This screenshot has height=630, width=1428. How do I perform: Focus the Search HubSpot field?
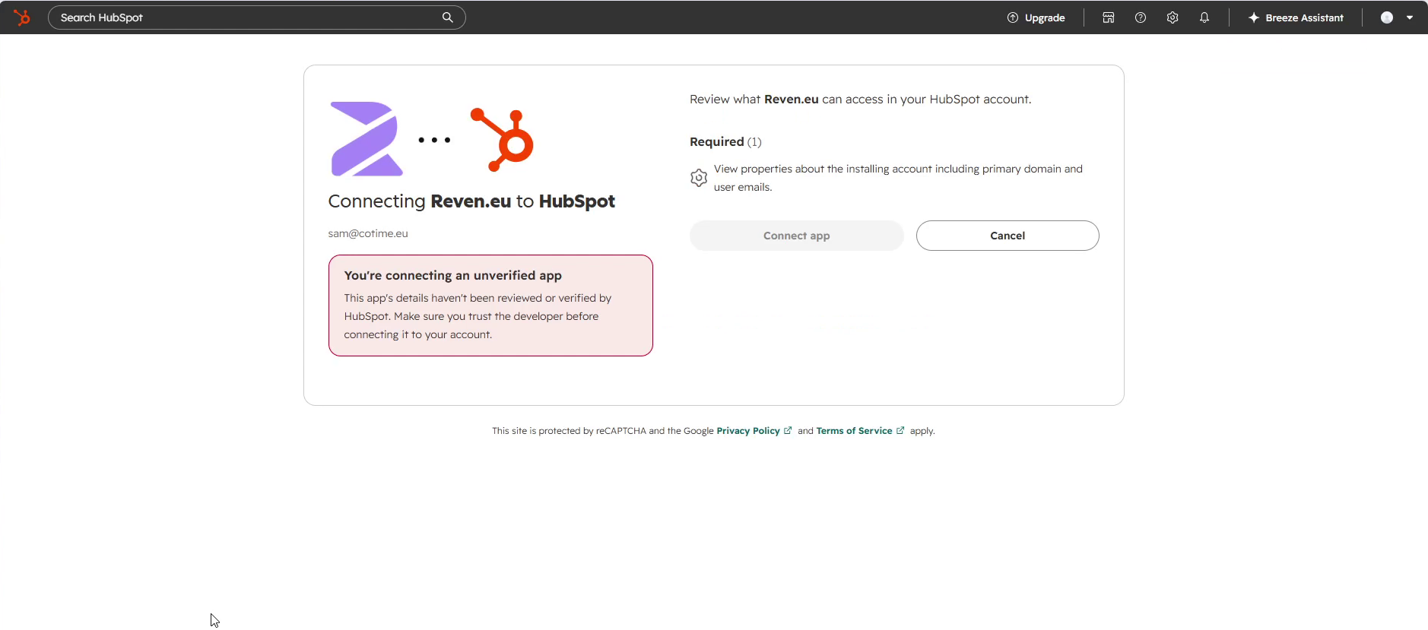coord(256,17)
